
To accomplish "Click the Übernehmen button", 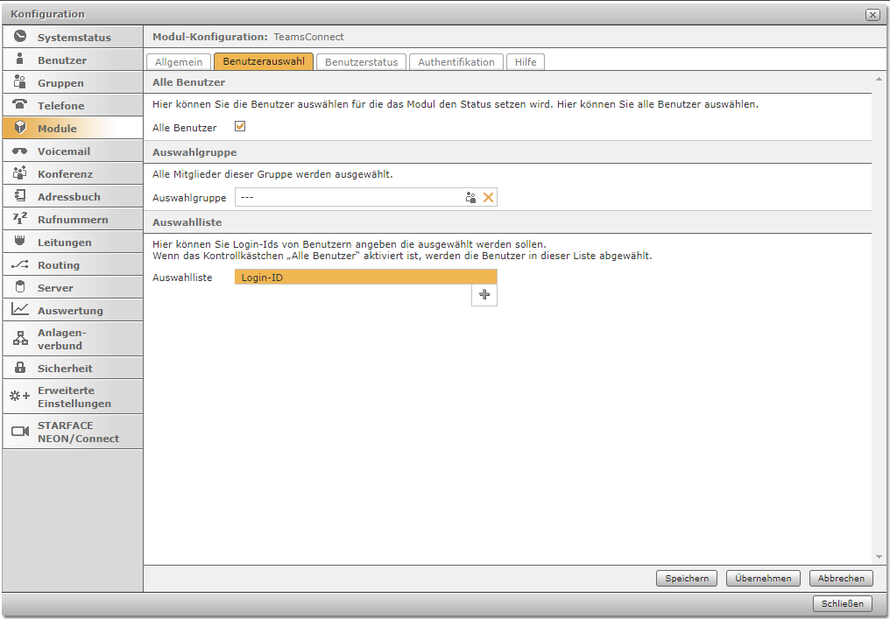I will tap(763, 578).
